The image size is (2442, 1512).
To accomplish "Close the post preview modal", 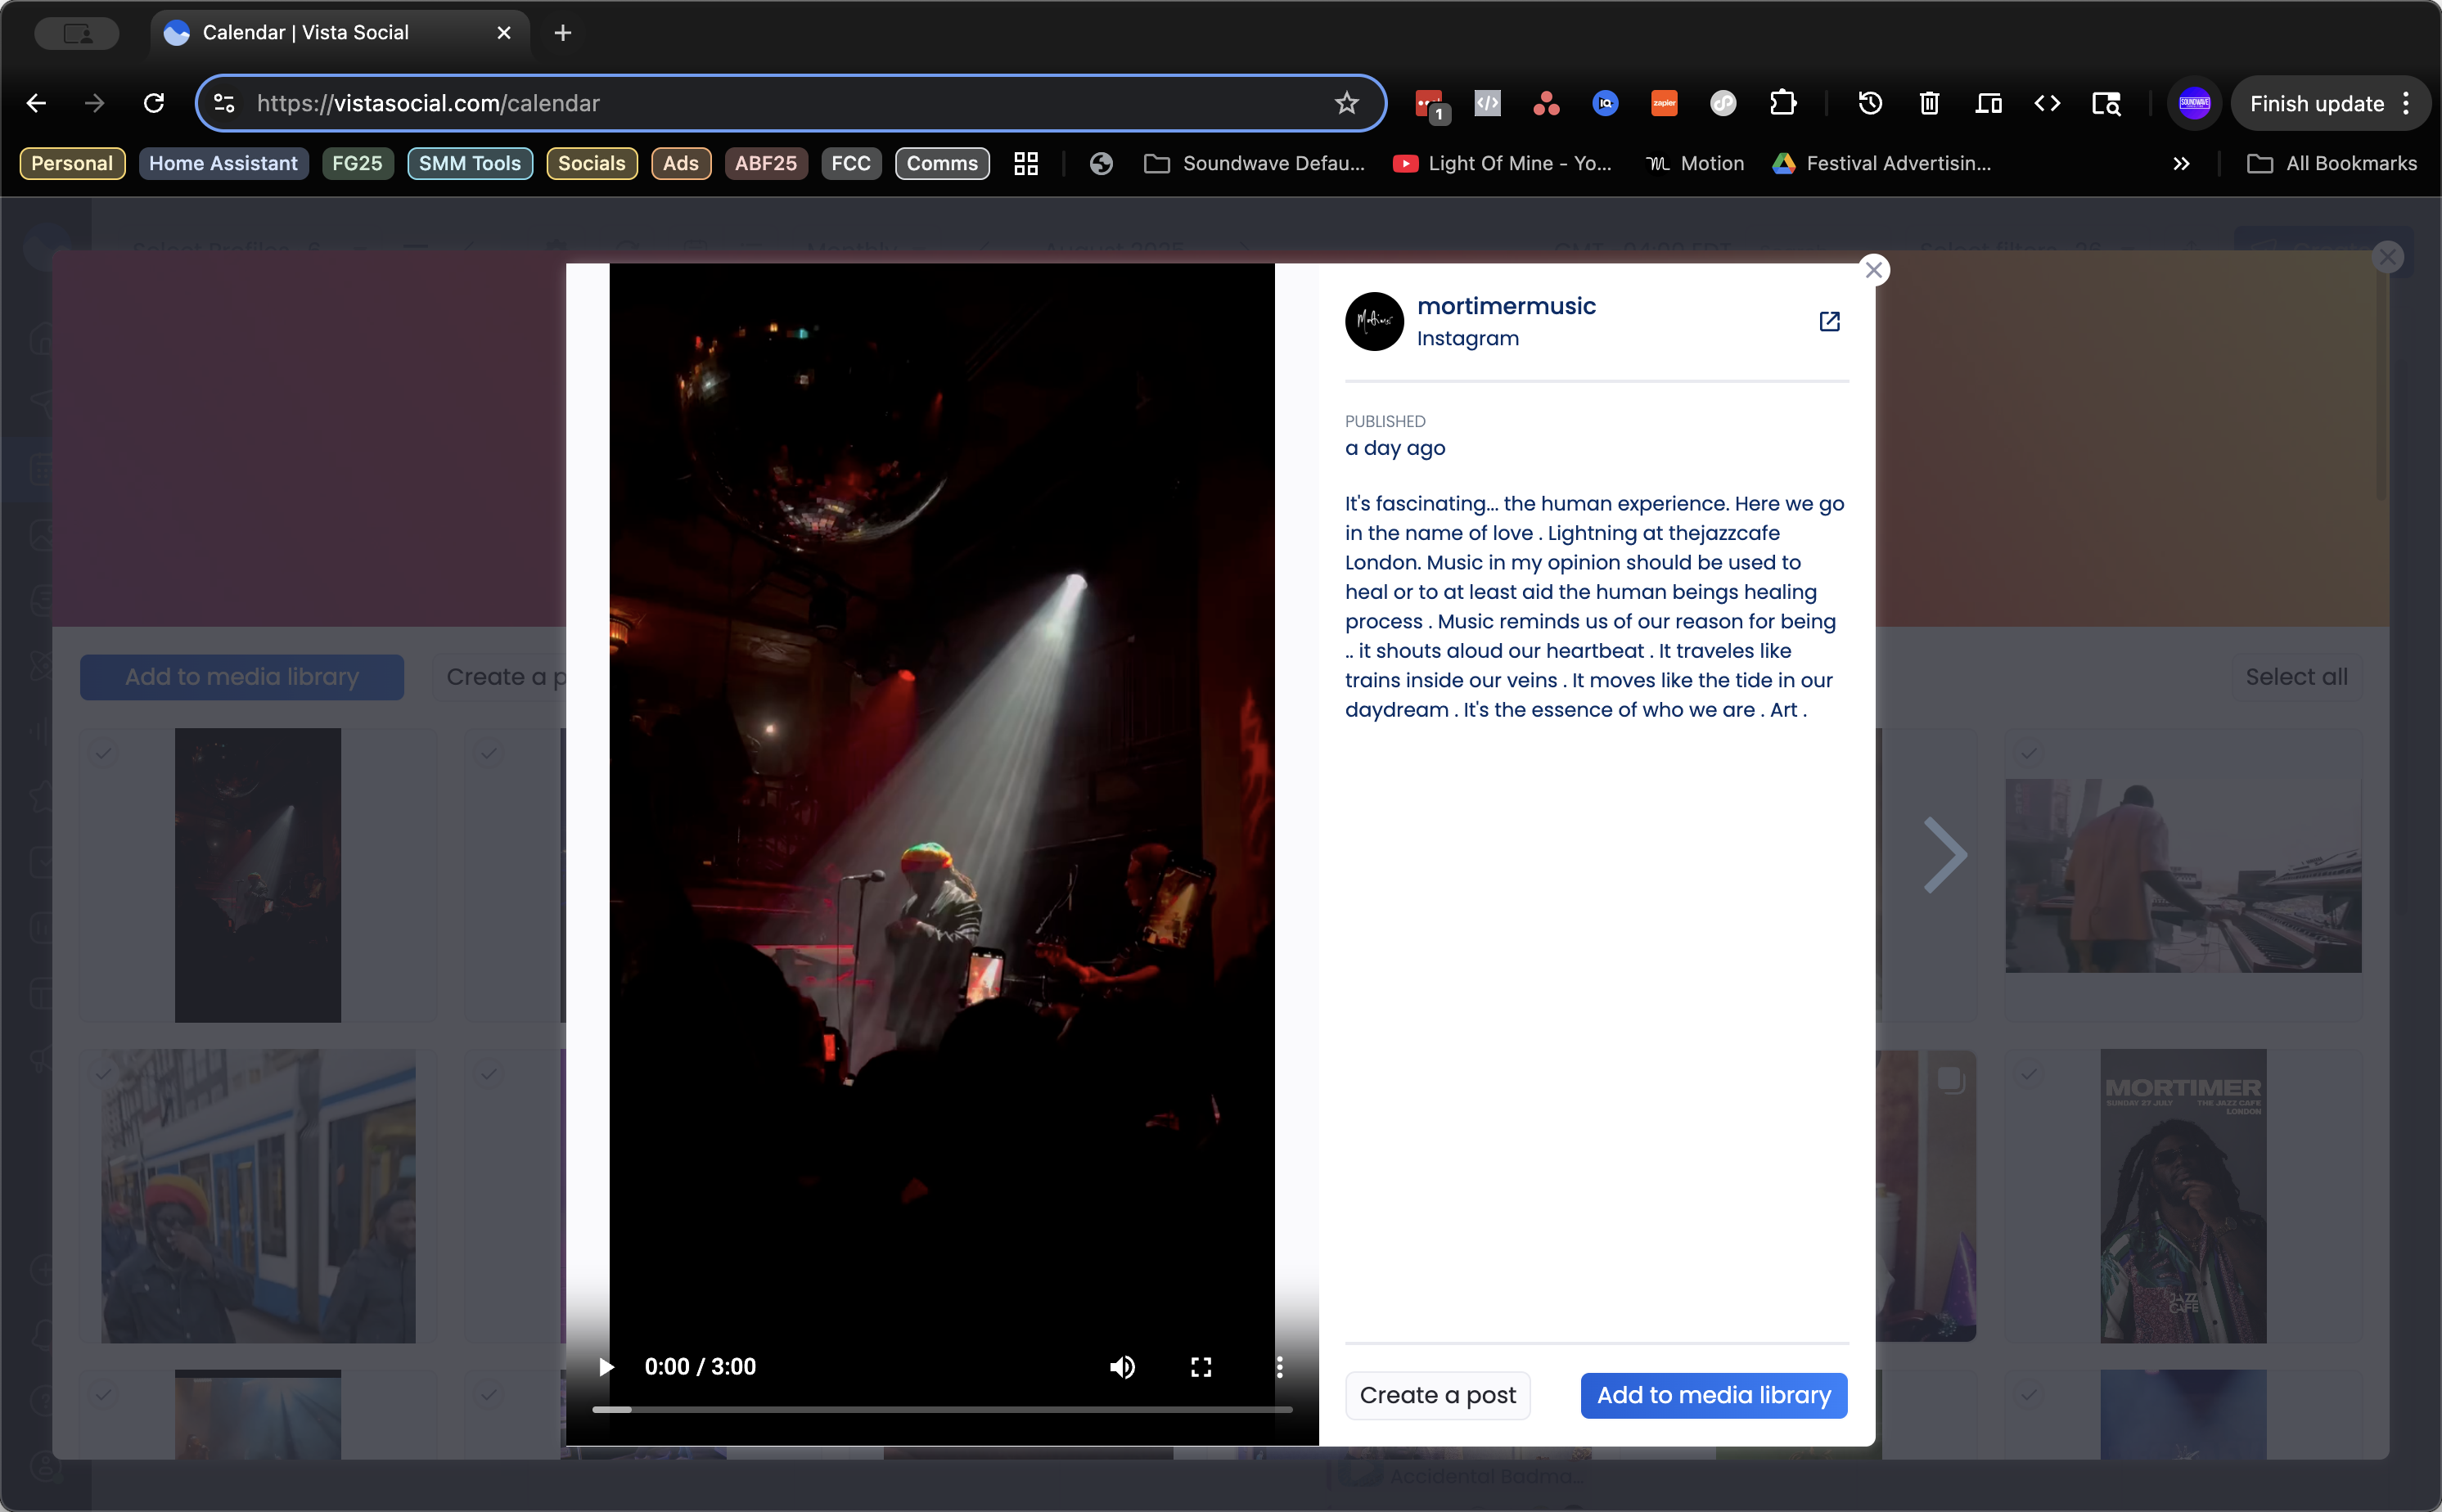I will click(x=1873, y=269).
